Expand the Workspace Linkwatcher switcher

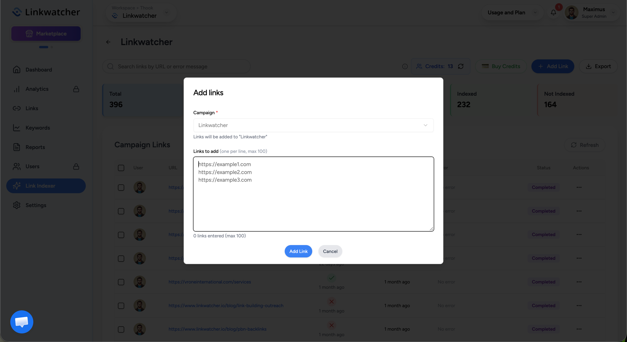pyautogui.click(x=141, y=13)
